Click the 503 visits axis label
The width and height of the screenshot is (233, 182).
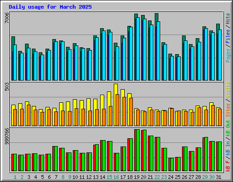pyautogui.click(x=7, y=87)
